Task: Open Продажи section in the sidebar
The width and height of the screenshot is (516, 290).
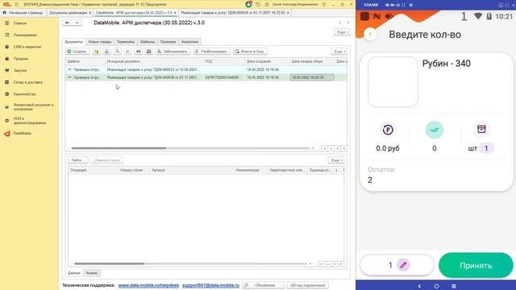Action: [21, 59]
